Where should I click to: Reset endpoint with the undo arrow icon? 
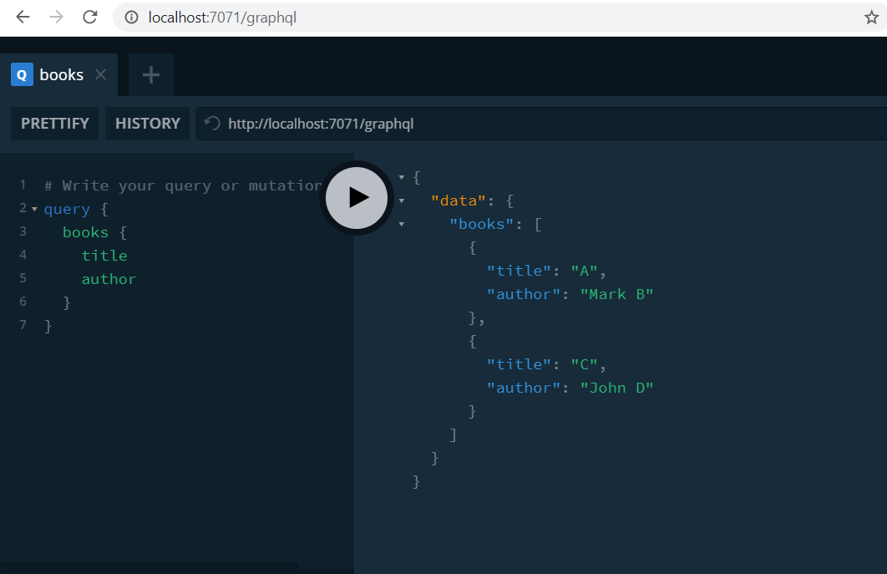213,124
